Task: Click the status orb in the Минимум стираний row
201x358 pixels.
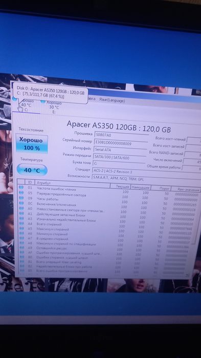Action: click(x=21, y=234)
